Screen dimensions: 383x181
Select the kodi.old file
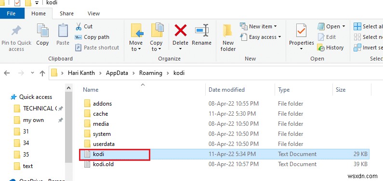[x=103, y=164]
